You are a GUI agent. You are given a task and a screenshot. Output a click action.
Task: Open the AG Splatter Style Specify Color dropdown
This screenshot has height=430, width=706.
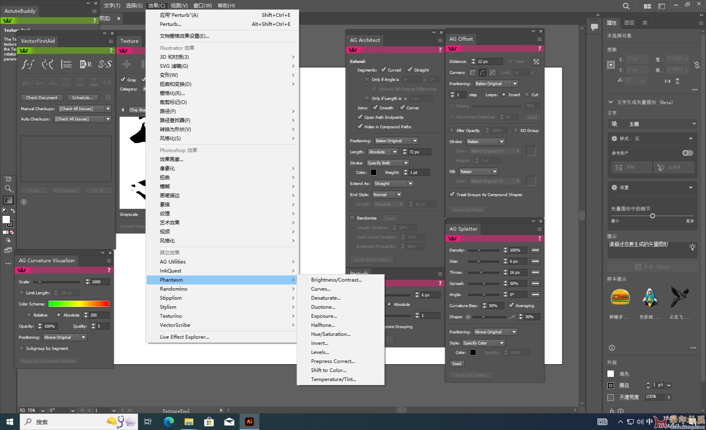(483, 343)
